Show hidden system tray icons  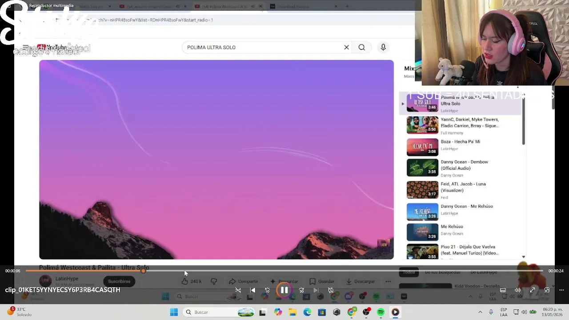point(480,312)
